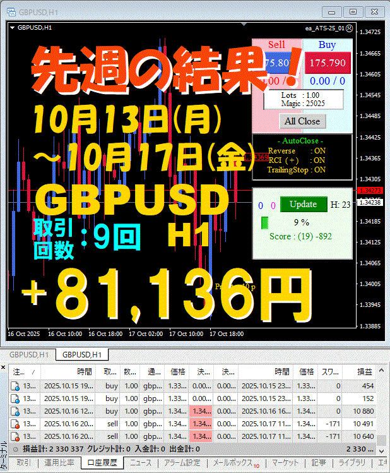Click the history table scrollbar down arrow

tap(381, 452)
